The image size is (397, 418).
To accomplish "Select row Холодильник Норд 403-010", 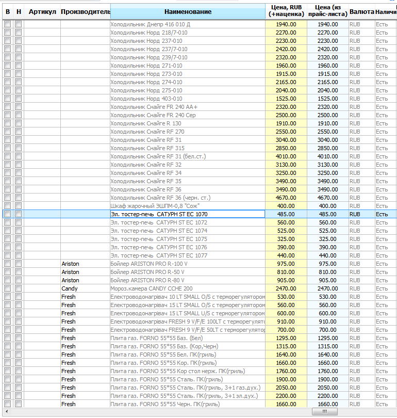I will (x=200, y=99).
